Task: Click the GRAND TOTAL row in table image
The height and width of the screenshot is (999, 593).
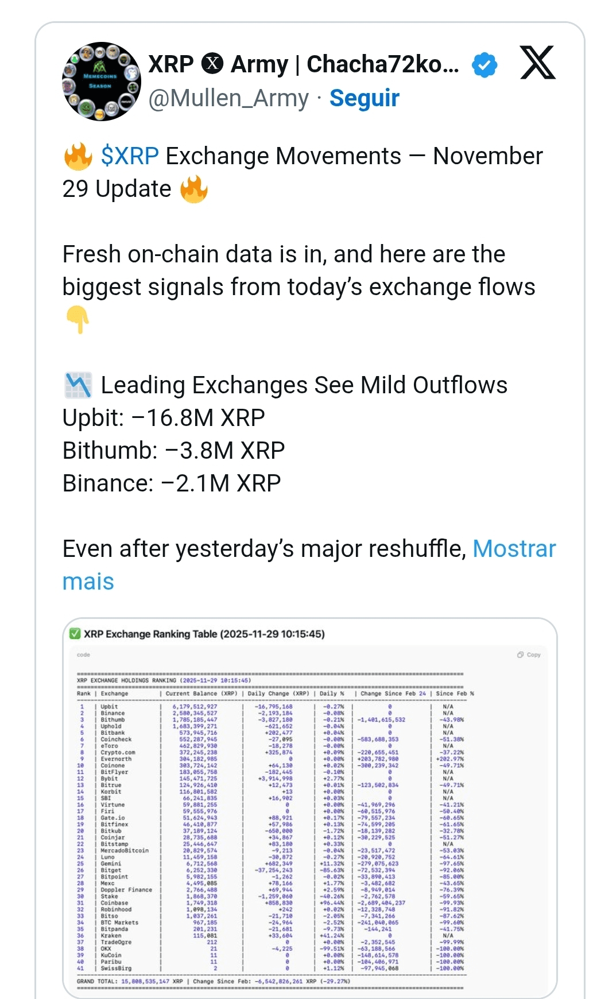Action: 214,981
